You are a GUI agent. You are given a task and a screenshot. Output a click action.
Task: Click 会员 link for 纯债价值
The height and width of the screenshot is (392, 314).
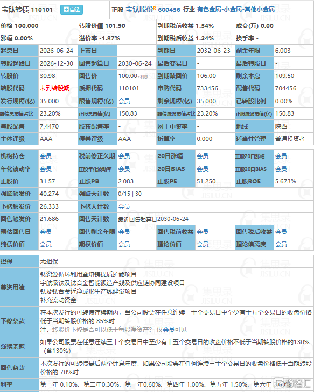coord(46,244)
